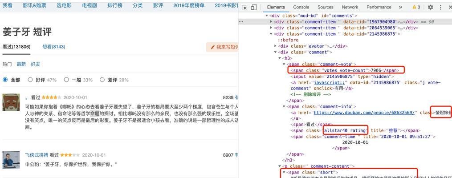
Task: Collapse the p comment-content node
Action: click(x=280, y=166)
